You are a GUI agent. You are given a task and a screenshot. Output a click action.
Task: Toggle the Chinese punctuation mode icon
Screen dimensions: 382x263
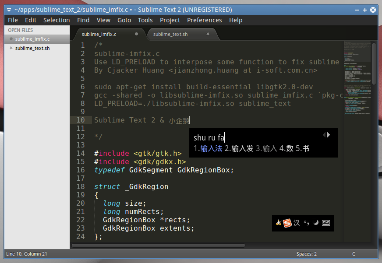(x=306, y=223)
